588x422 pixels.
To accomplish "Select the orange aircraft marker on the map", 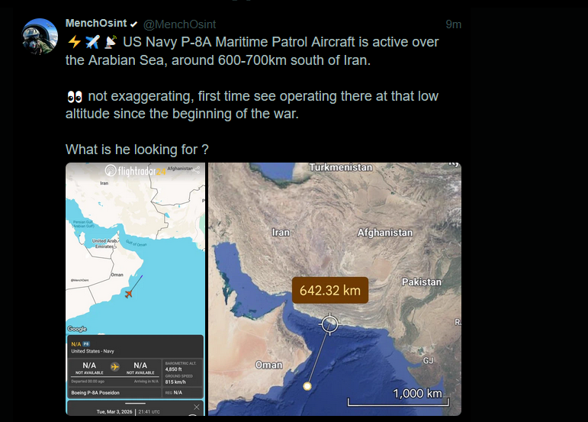I will tap(129, 294).
